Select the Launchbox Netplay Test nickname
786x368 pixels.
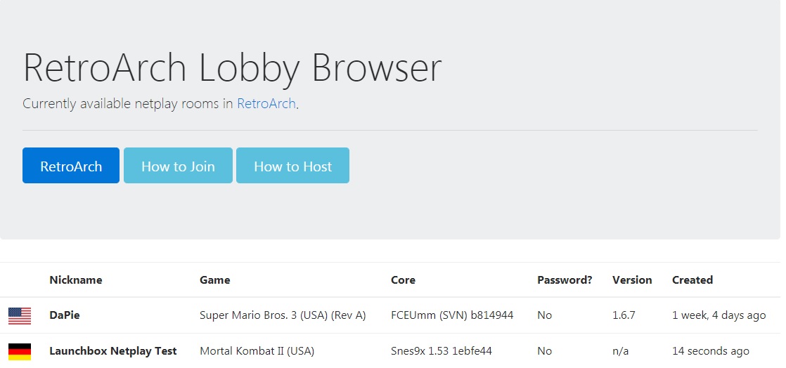[113, 351]
